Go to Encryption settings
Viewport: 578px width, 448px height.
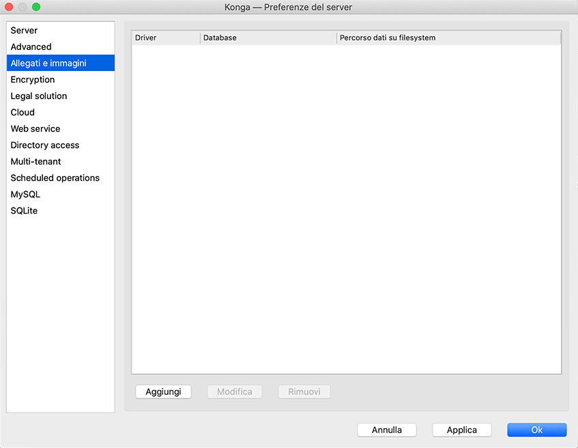[33, 80]
